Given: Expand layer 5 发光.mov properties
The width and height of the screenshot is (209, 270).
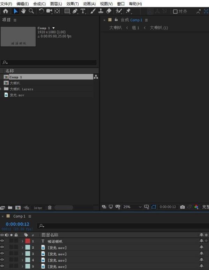Looking at the screenshot, I should coord(22,267).
